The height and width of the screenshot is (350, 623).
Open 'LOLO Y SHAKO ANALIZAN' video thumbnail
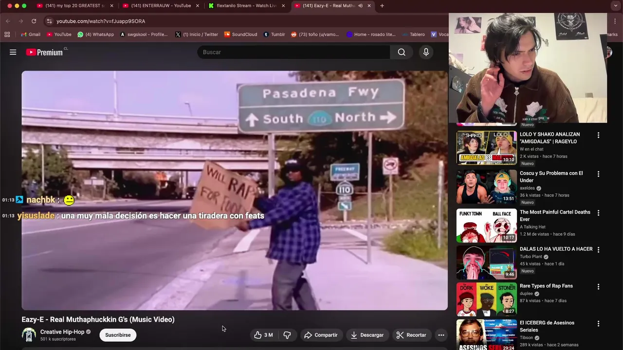pyautogui.click(x=486, y=148)
